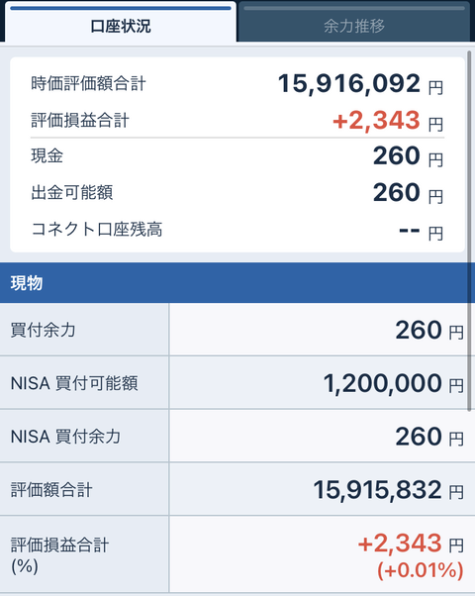
Task: Open the 余力推移 tab
Action: (x=354, y=22)
